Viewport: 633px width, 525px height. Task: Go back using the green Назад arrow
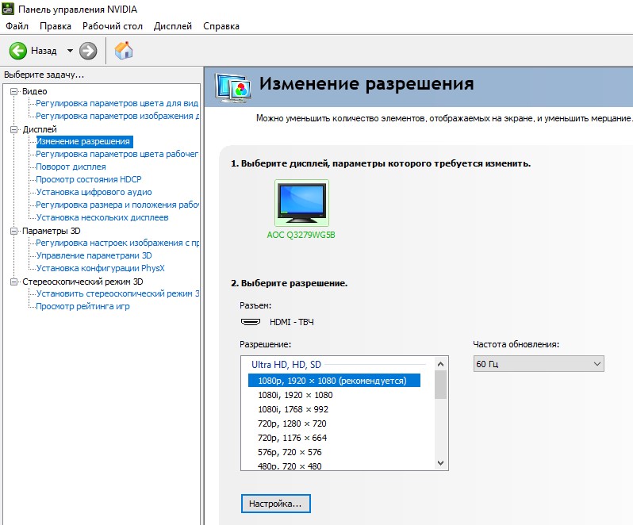point(18,51)
